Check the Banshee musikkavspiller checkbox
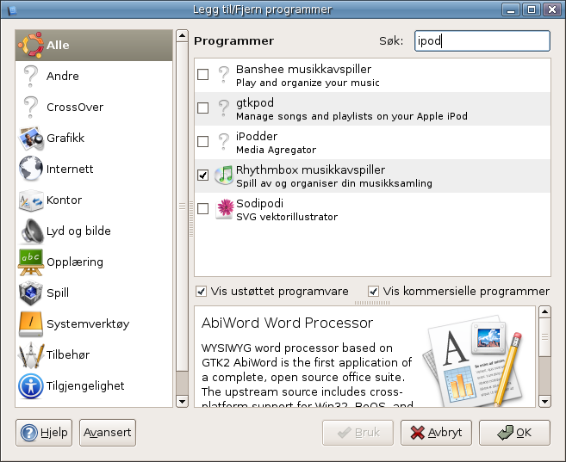Screen dimensions: 566x462 (x=202, y=75)
